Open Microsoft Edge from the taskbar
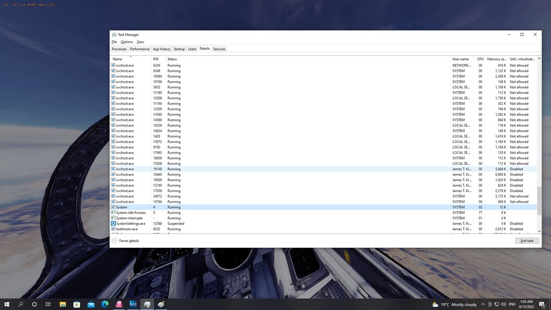 pyautogui.click(x=105, y=304)
